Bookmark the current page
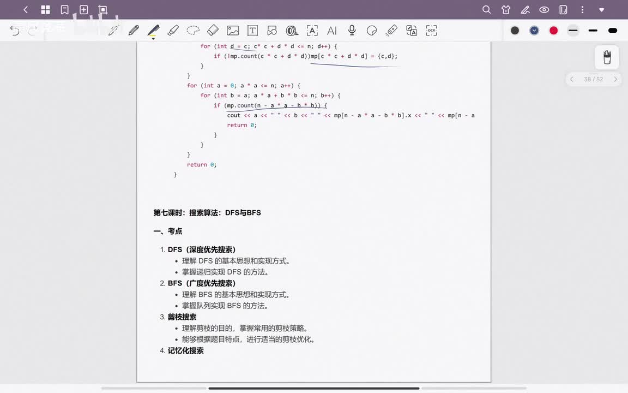This screenshot has width=628, height=393. tap(64, 10)
